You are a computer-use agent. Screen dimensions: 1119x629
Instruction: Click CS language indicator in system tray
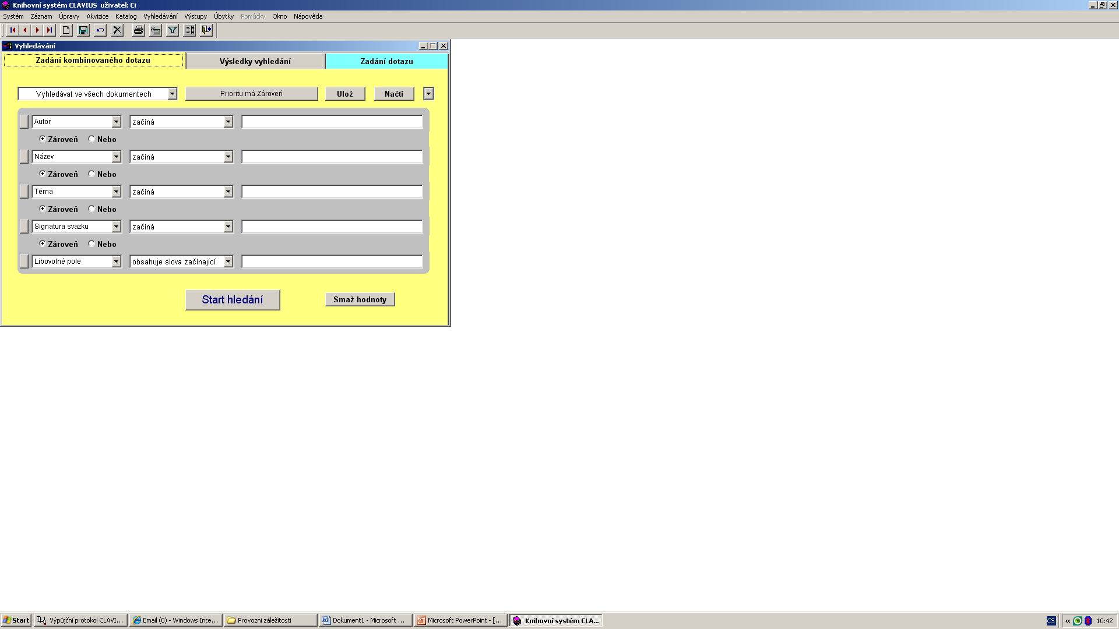[x=1051, y=621]
